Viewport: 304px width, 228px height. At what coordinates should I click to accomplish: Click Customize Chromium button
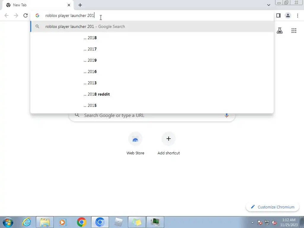[x=273, y=207]
